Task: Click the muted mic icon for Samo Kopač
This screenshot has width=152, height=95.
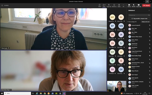Action: pos(149,75)
